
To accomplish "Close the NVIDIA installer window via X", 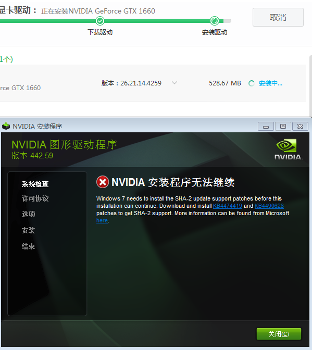I will pyautogui.click(x=300, y=127).
